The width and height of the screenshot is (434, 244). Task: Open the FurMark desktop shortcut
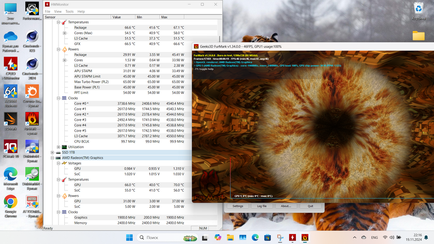point(32,123)
